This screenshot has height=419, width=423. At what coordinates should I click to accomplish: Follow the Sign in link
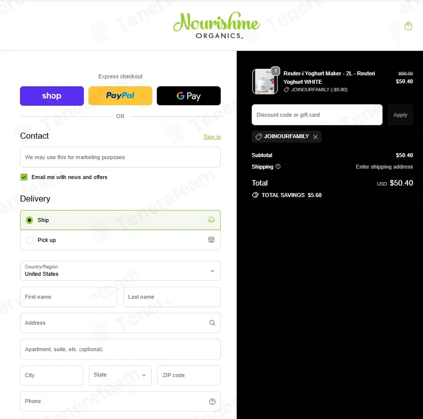[212, 137]
